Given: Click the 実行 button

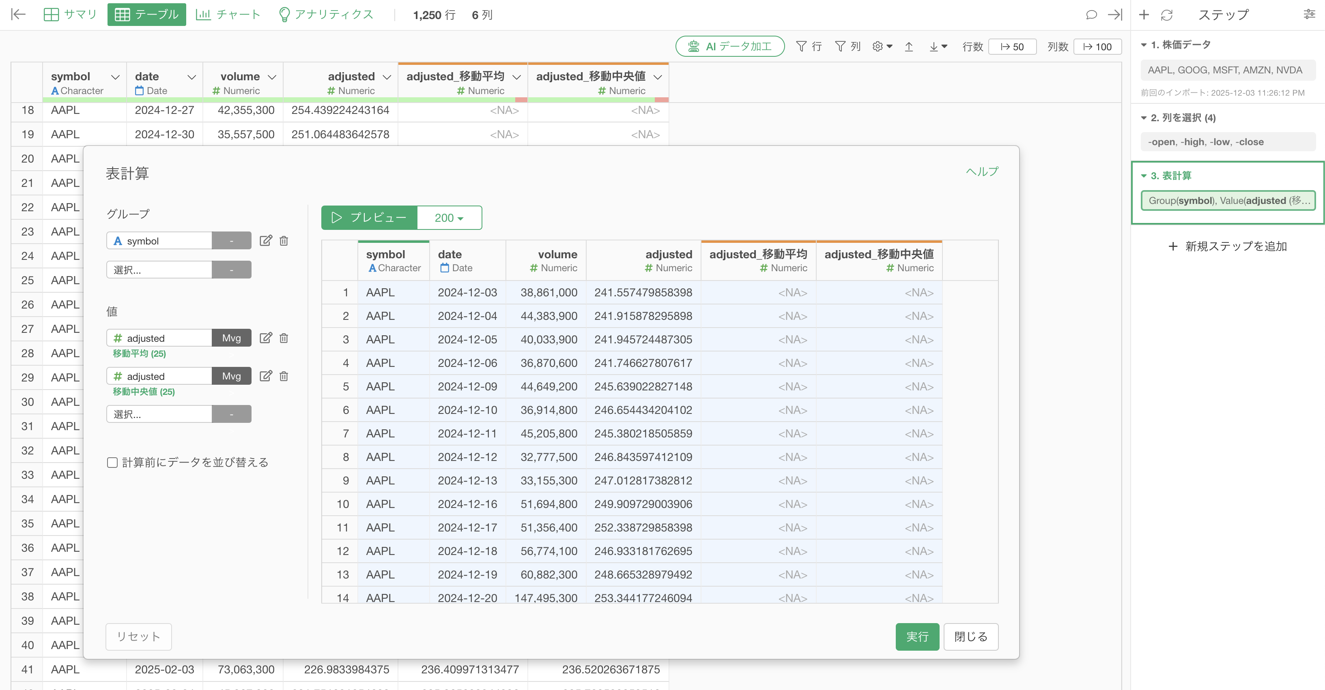Looking at the screenshot, I should (x=916, y=636).
